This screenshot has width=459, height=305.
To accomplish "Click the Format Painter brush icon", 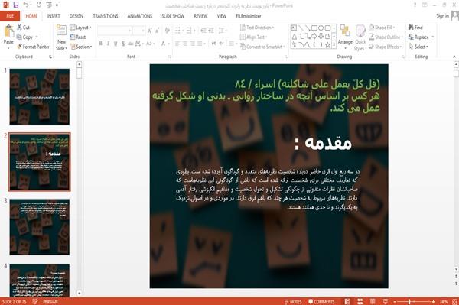I will point(20,47).
